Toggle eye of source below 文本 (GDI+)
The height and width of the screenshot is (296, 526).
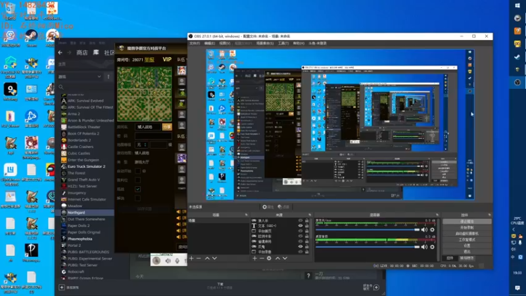[x=300, y=232]
